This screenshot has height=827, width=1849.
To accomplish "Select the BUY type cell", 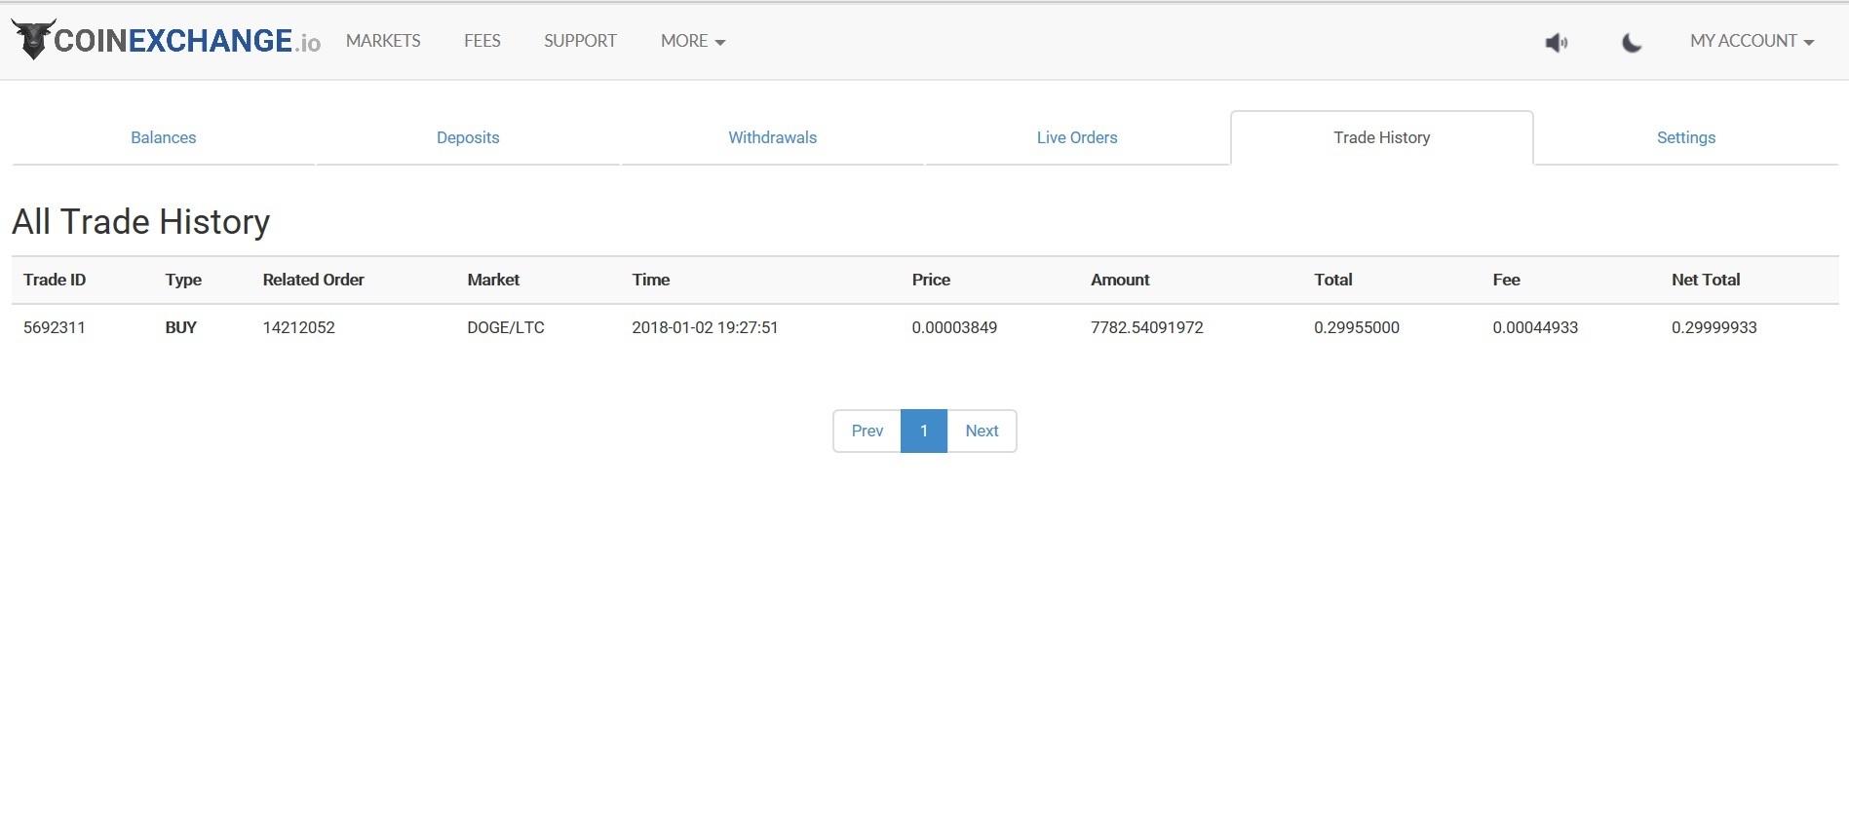I will click(181, 327).
